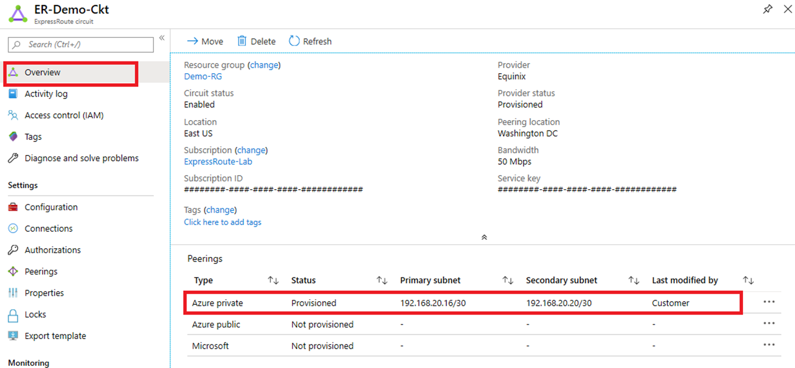Viewport: 795px width, 368px height.
Task: Change the subscription via change link
Action: 251,150
